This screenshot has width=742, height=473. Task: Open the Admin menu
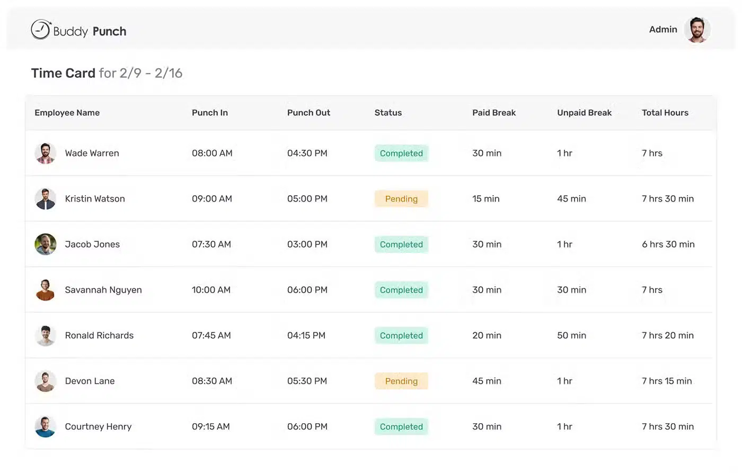pyautogui.click(x=663, y=30)
